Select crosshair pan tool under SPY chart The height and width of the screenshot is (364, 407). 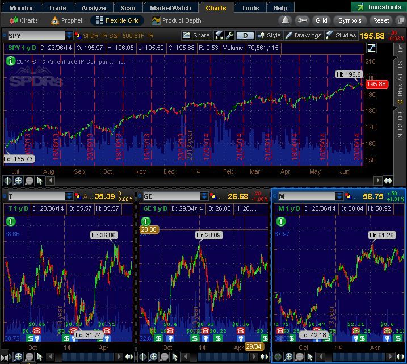(7, 181)
